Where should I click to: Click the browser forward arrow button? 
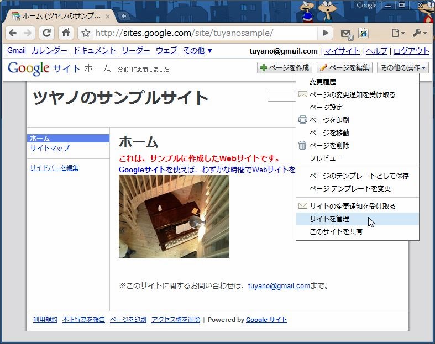coord(28,33)
